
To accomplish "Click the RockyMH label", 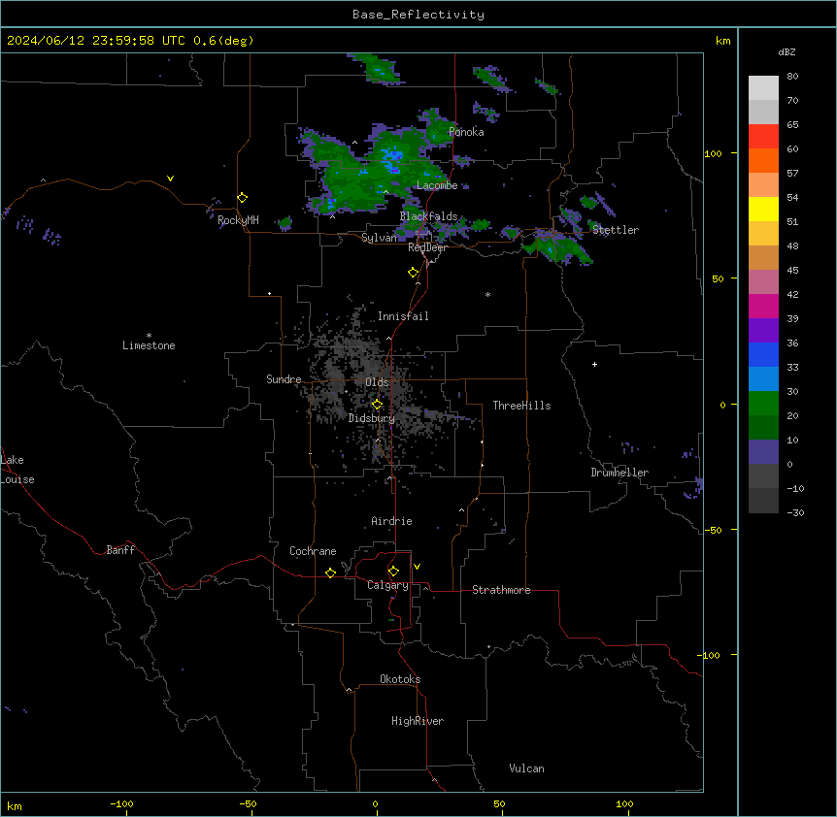I will [x=238, y=220].
